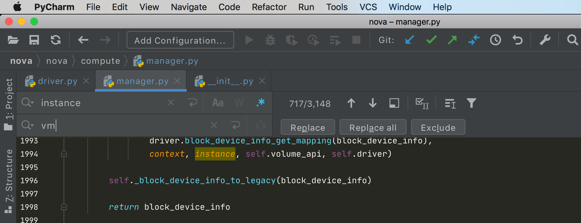Click the Synchronize refresh icon

(56, 40)
